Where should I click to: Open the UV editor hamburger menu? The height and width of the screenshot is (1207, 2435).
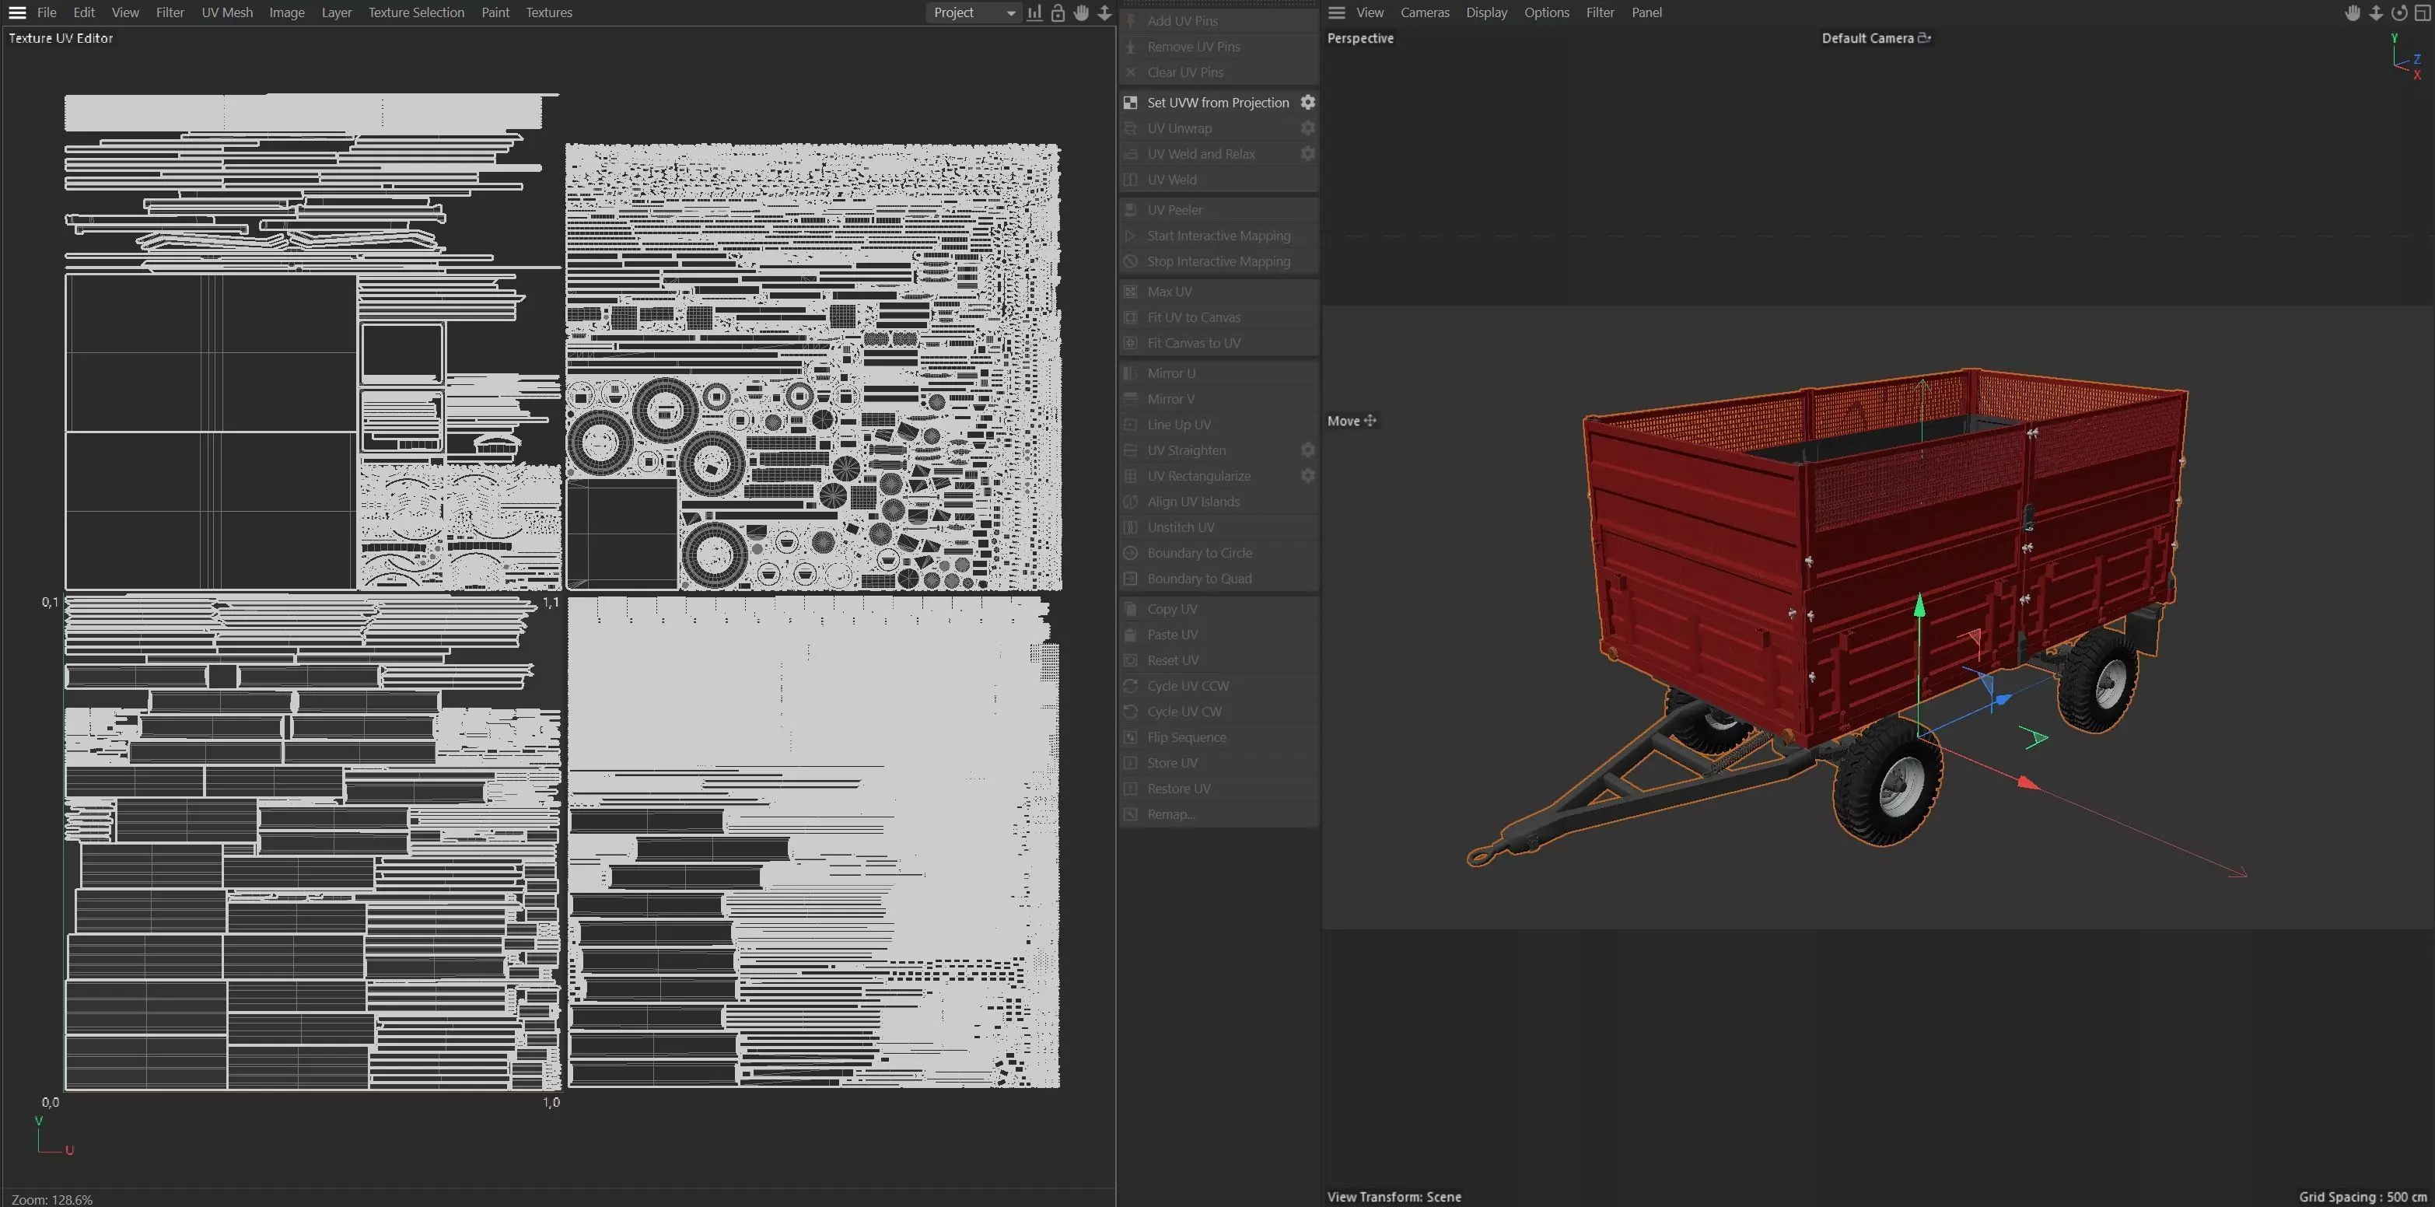(x=17, y=12)
